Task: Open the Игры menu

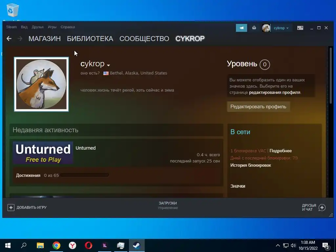Action: [x=52, y=27]
